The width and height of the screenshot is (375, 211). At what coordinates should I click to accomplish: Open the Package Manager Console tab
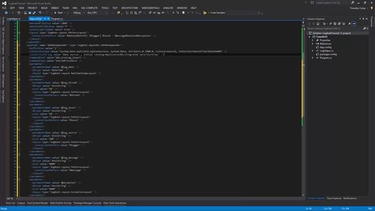click(x=87, y=203)
